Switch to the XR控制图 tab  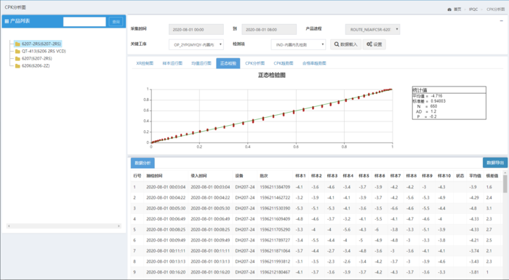145,63
